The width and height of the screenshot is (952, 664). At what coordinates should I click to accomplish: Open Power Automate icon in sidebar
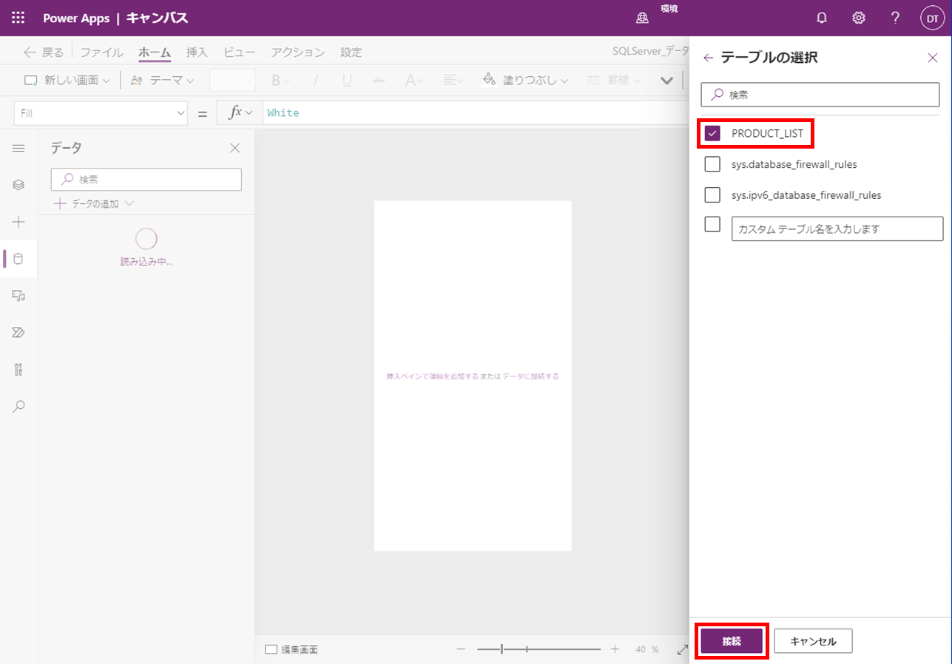(18, 333)
